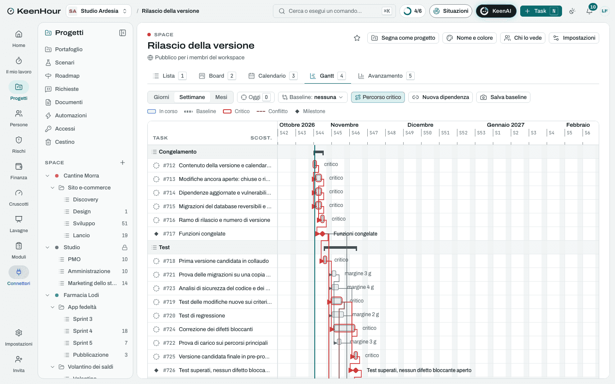The height and width of the screenshot is (384, 615).
Task: Click Funzioni congelate milestone marker on timeline
Action: click(322, 234)
